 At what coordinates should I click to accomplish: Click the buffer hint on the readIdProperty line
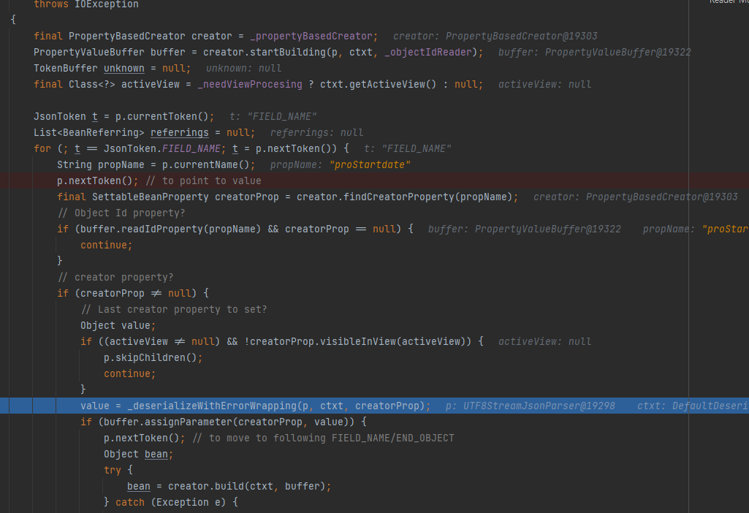click(x=524, y=229)
